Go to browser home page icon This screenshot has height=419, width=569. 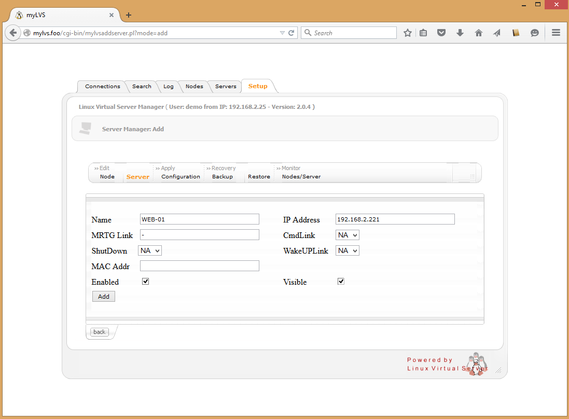[x=478, y=33]
